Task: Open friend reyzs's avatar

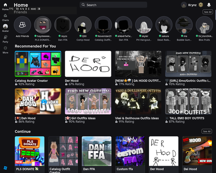Action: click(63, 25)
